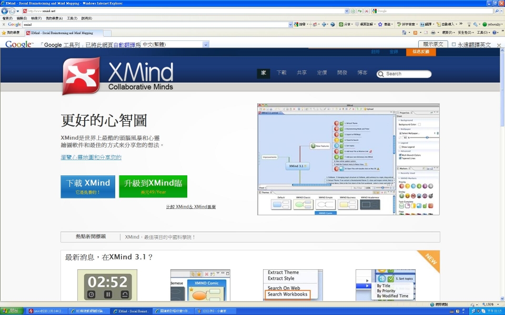Activate the 拼字檢查 (spellcheck) icon on Google Toolbar
Image resolution: width=505 pixels, height=315 pixels.
pos(399,24)
